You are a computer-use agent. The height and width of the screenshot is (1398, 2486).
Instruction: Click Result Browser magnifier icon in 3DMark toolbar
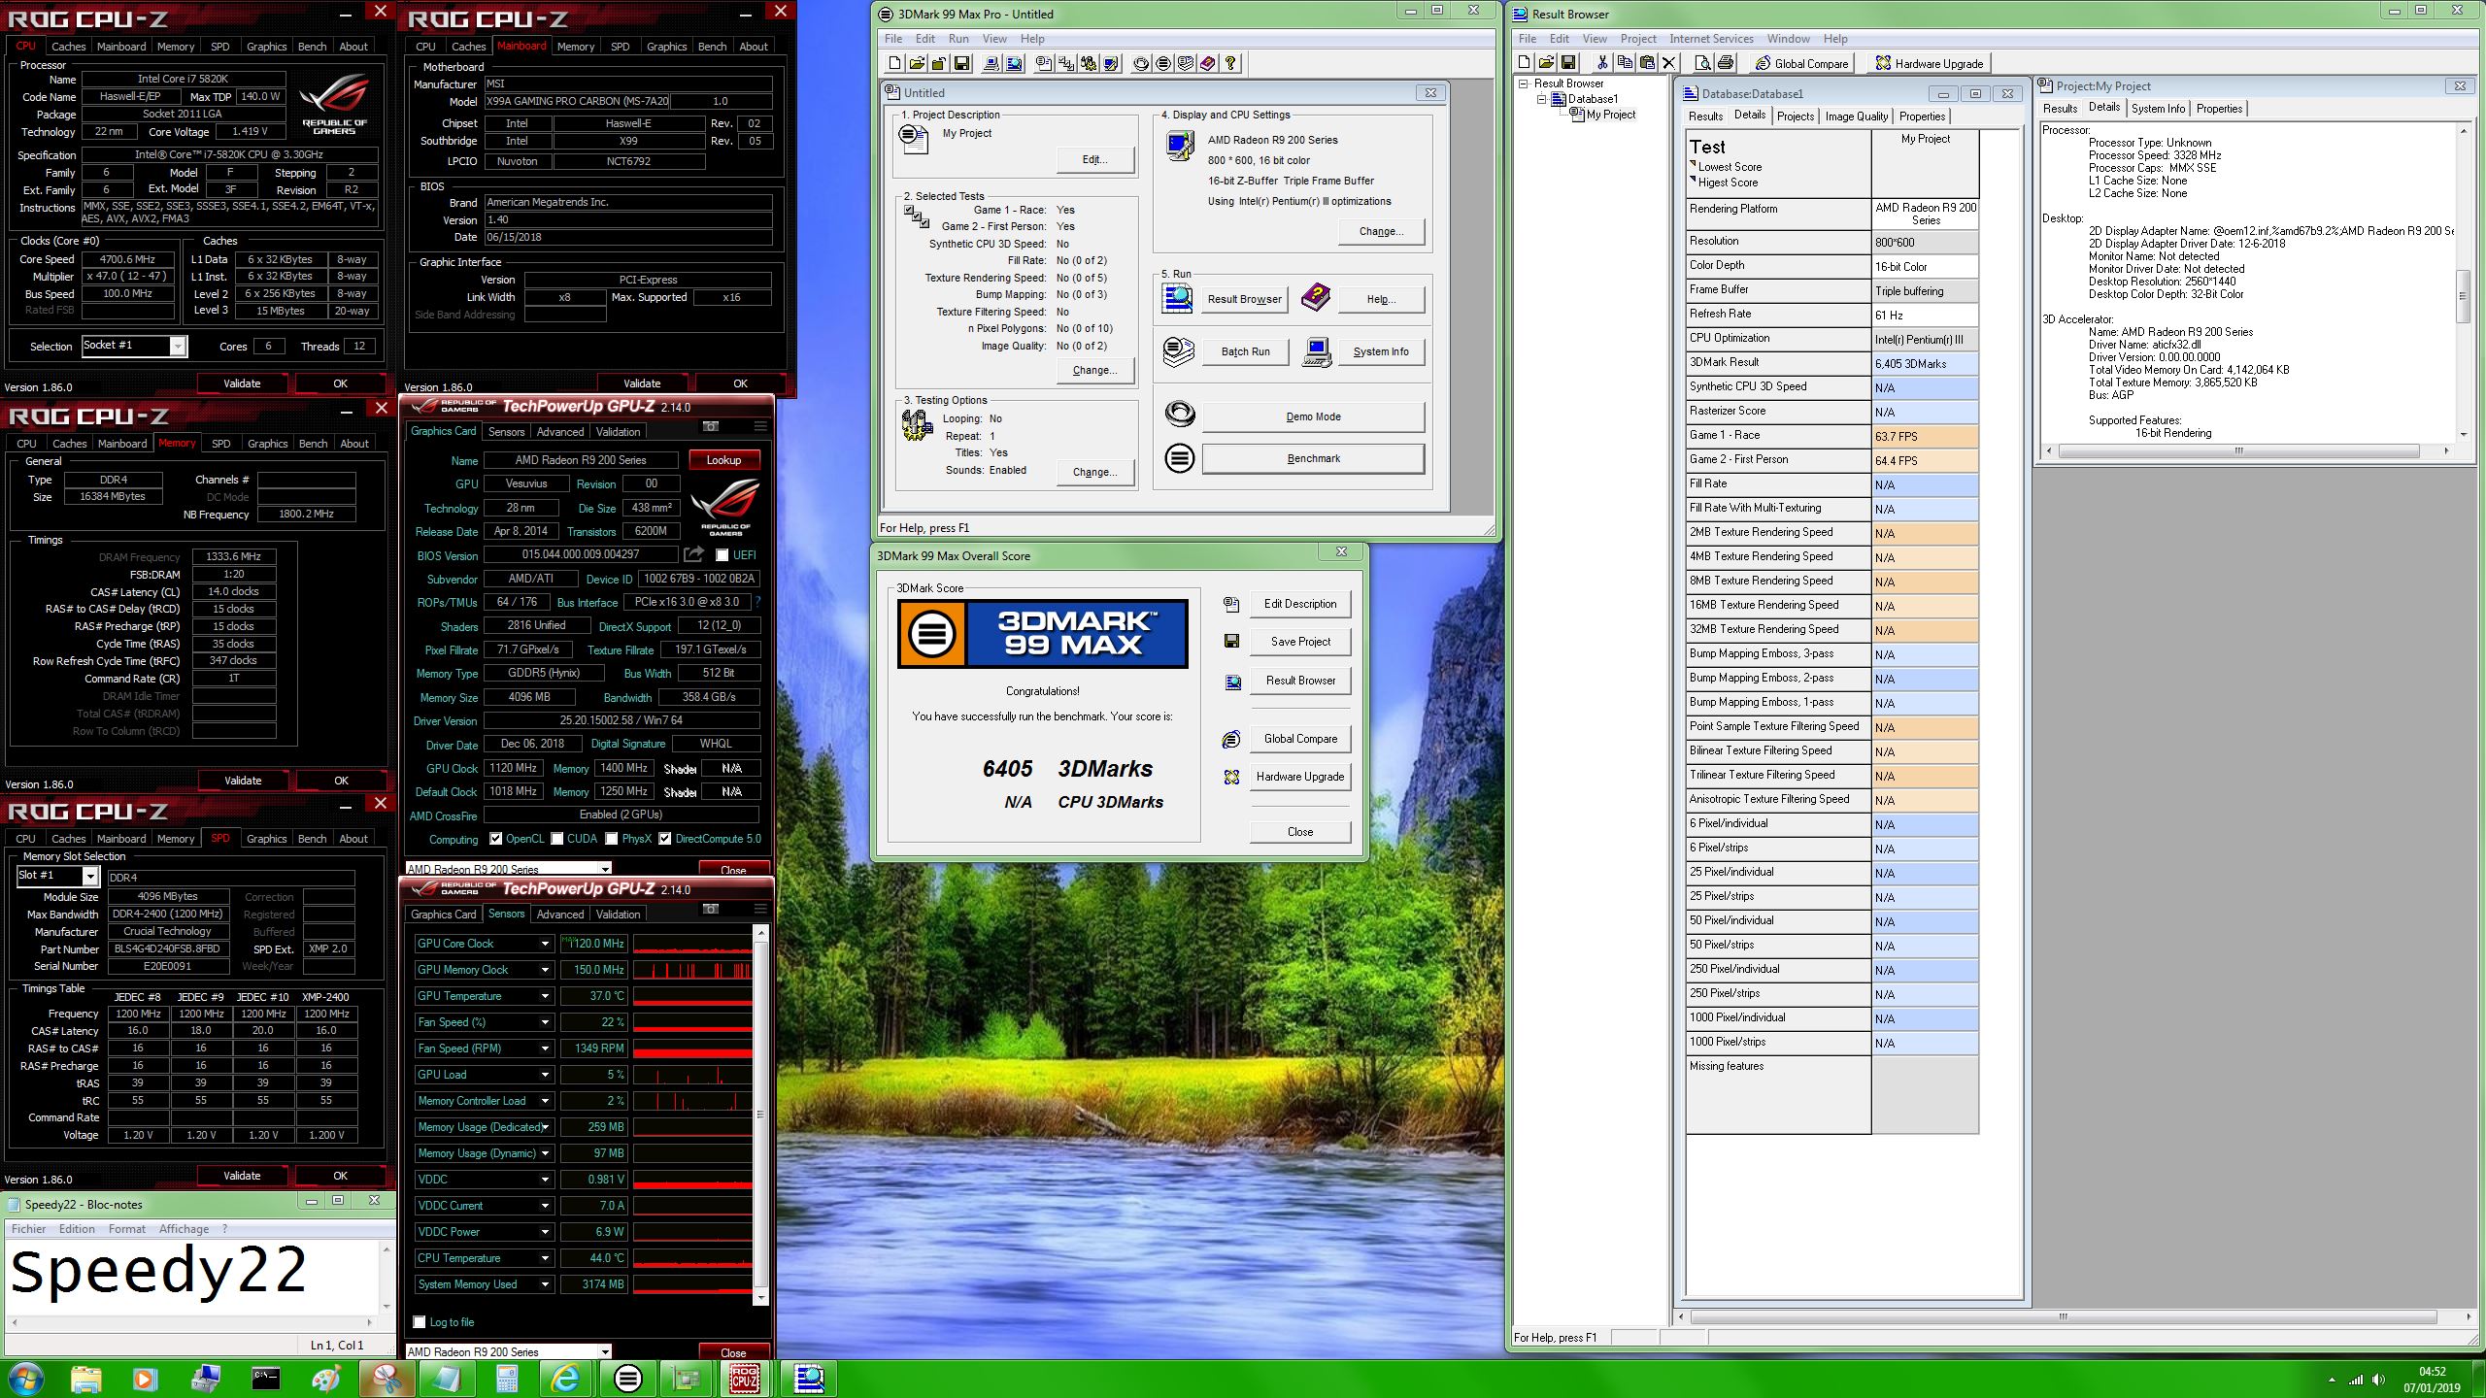1014,63
